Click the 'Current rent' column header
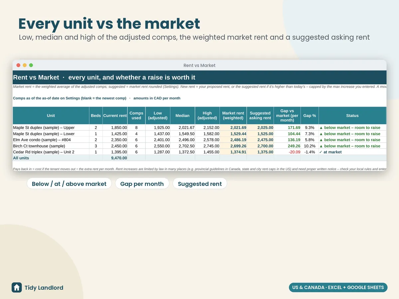Image resolution: width=399 pixels, height=299 pixels. pyautogui.click(x=115, y=116)
